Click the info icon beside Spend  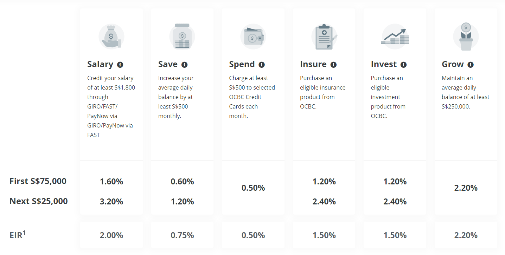pos(262,65)
